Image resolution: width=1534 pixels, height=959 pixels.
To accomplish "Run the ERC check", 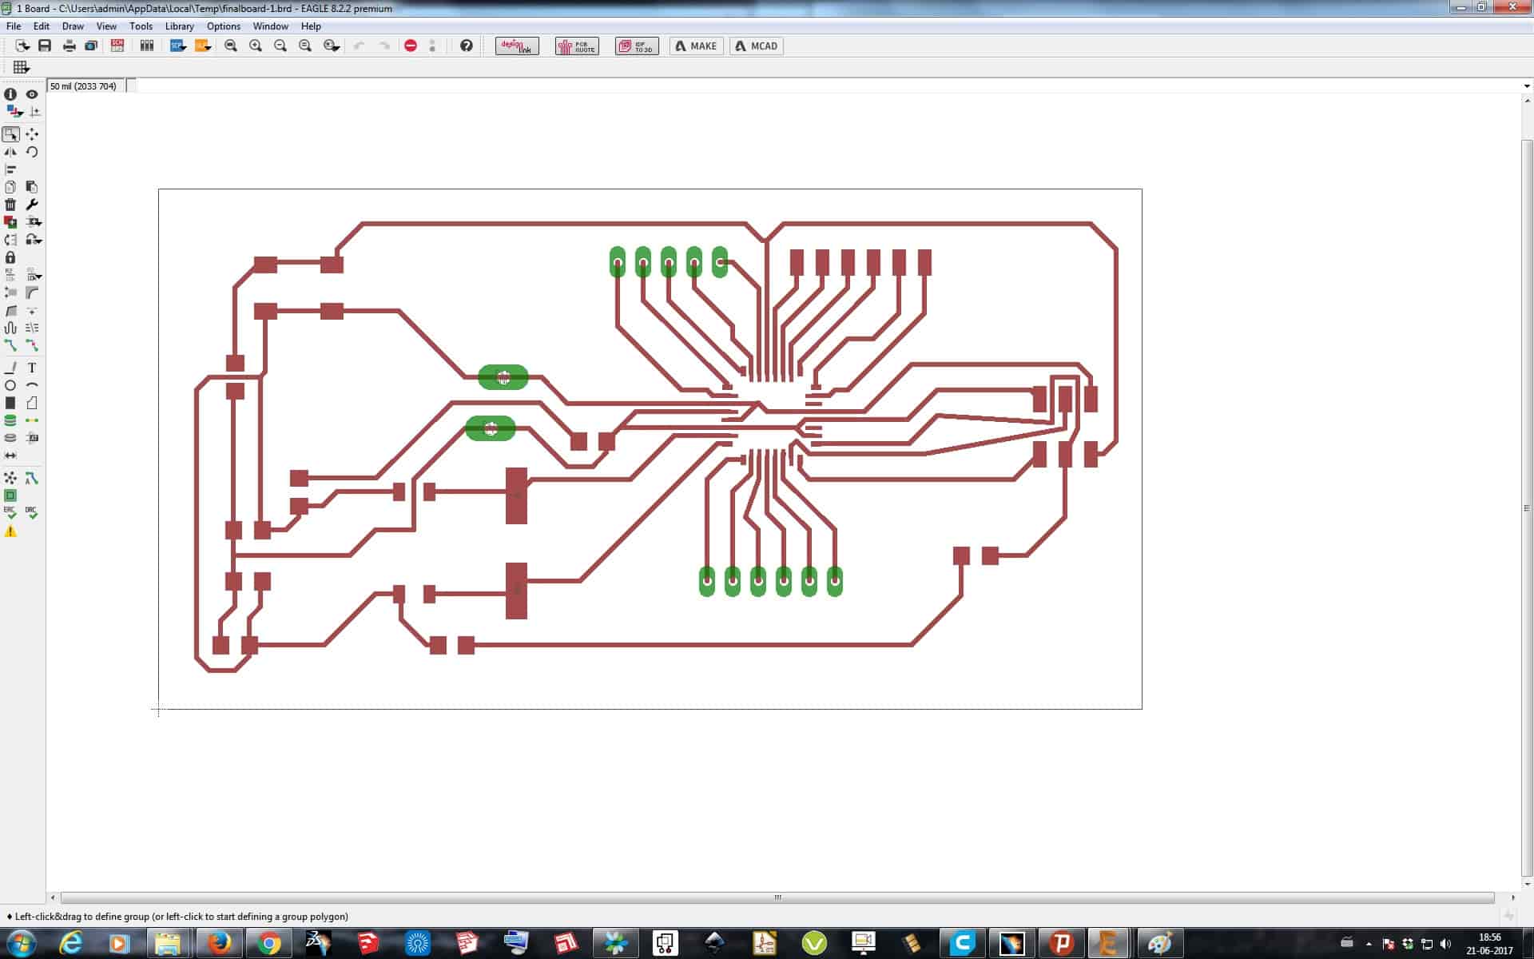I will tap(10, 512).
